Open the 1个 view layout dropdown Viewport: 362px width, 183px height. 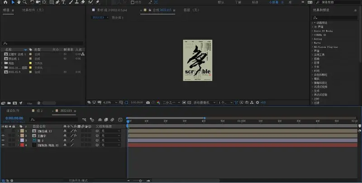tap(225, 103)
